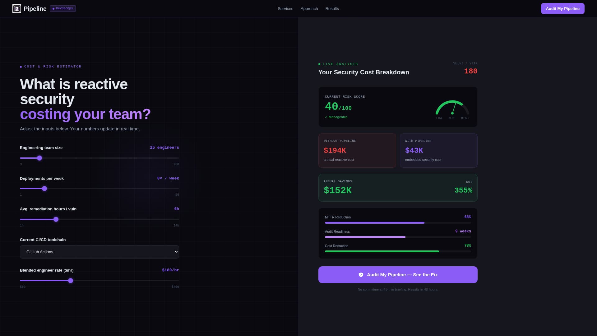Viewport: 597px width, 336px height.
Task: Click the '355%' ROI figure
Action: tap(463, 190)
